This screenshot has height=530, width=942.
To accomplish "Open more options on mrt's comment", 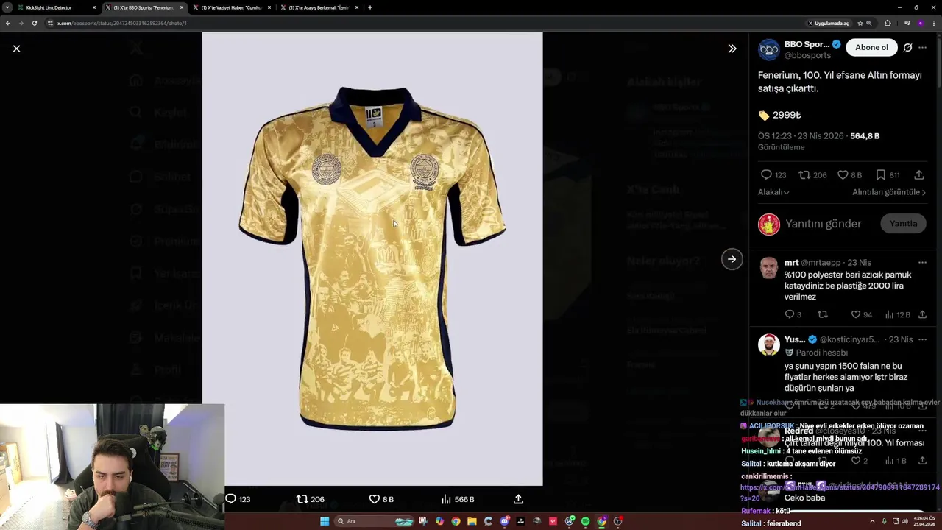I will [x=922, y=263].
